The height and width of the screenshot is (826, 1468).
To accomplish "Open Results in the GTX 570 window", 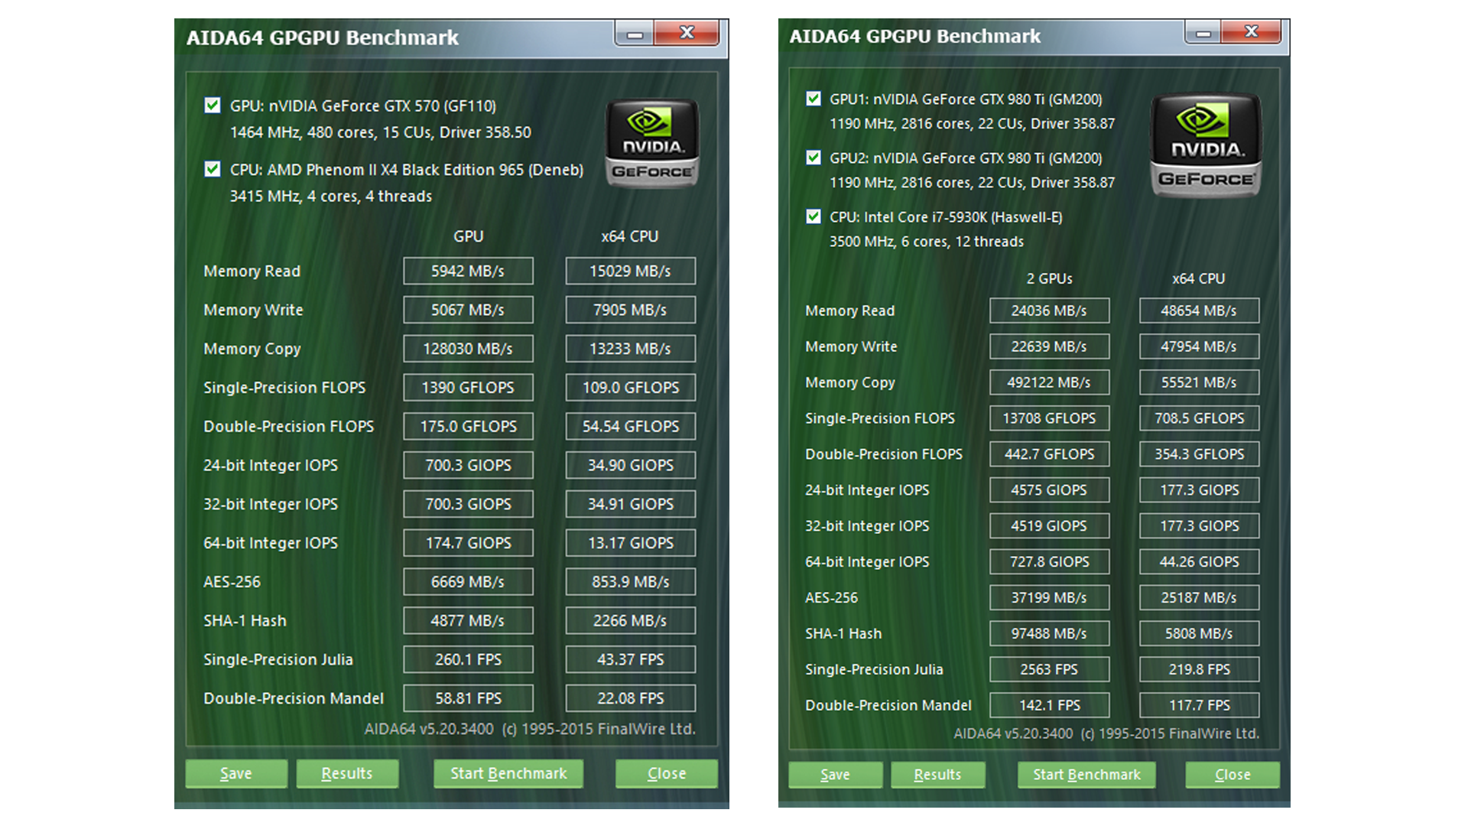I will (347, 773).
